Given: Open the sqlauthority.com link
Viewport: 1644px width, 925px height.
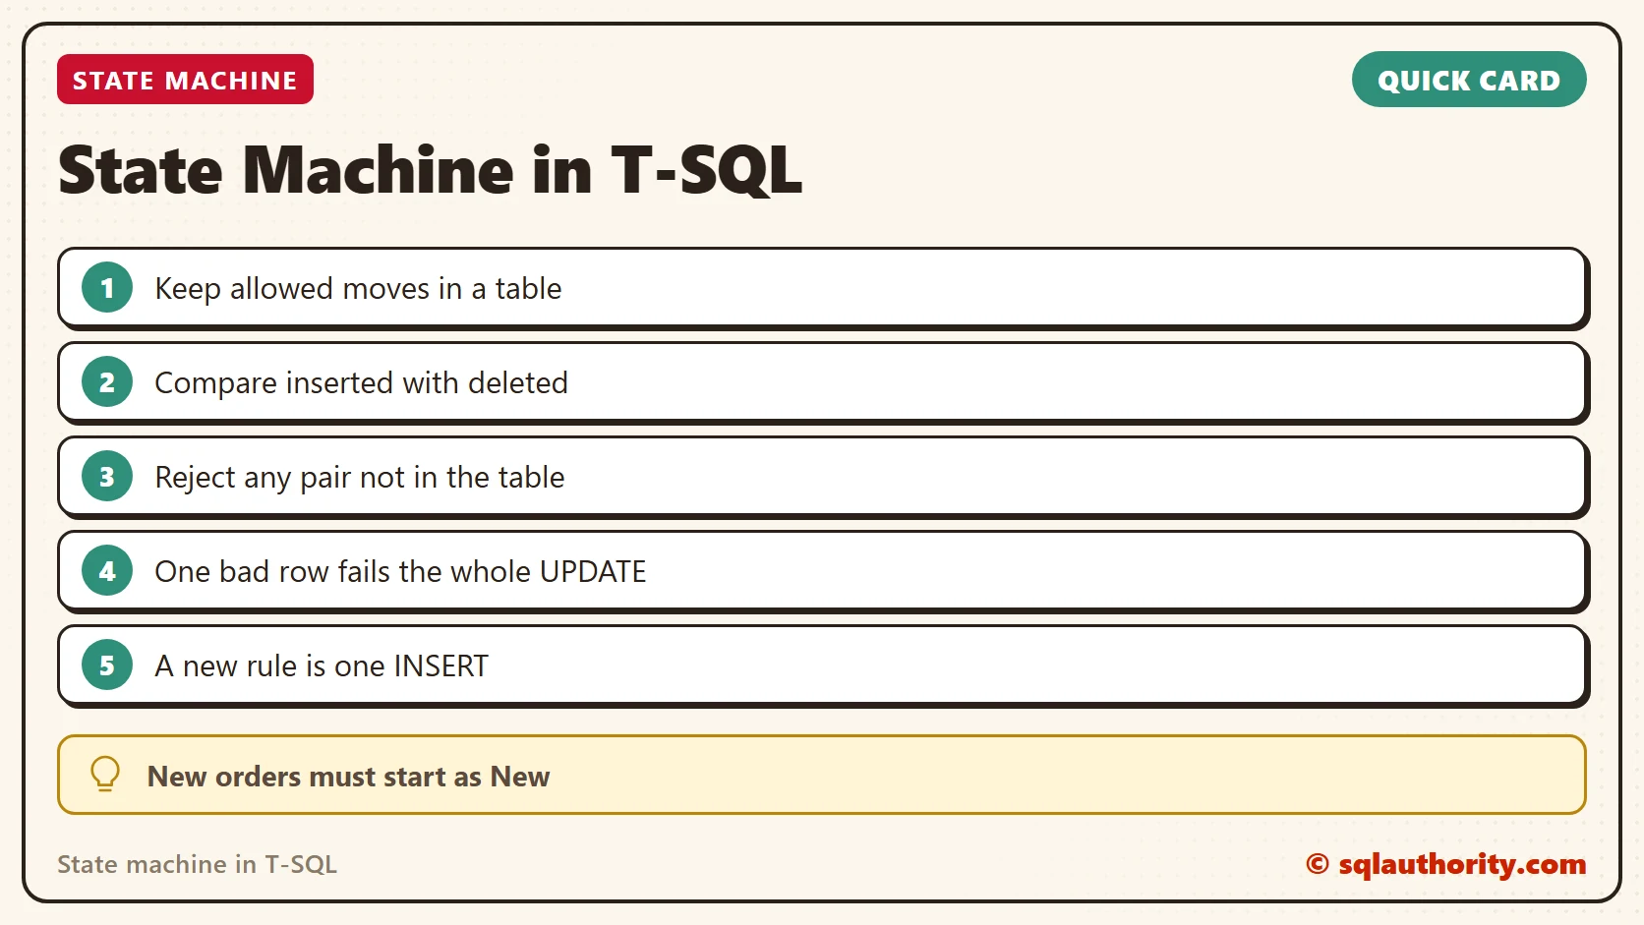Looking at the screenshot, I should [x=1446, y=864].
